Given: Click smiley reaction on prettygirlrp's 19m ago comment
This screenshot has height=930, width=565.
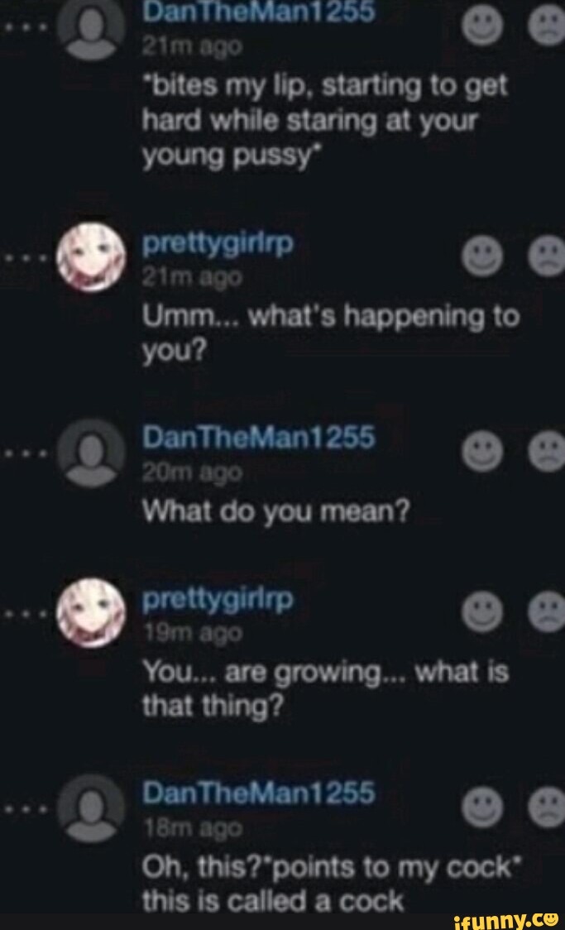Looking at the screenshot, I should [x=482, y=611].
